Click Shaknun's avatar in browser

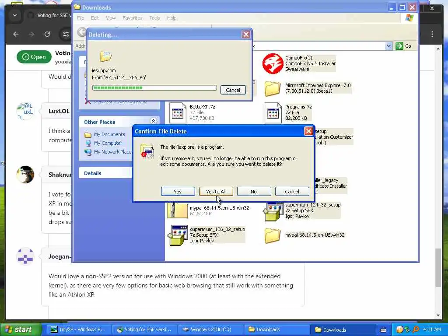click(25, 174)
